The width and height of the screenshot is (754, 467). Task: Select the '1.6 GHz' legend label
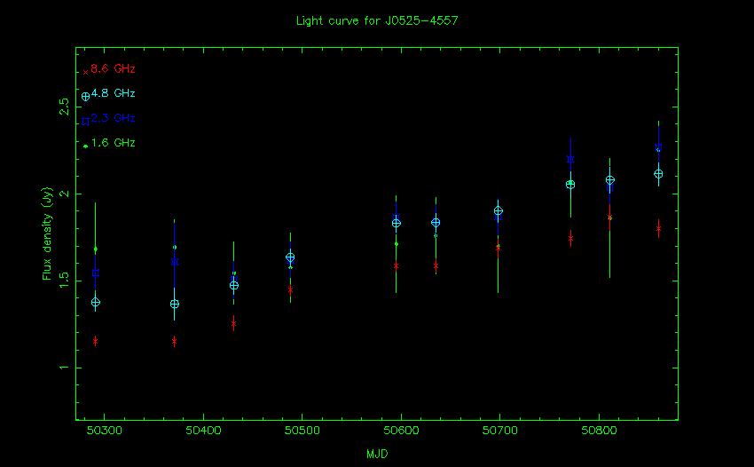click(x=113, y=143)
